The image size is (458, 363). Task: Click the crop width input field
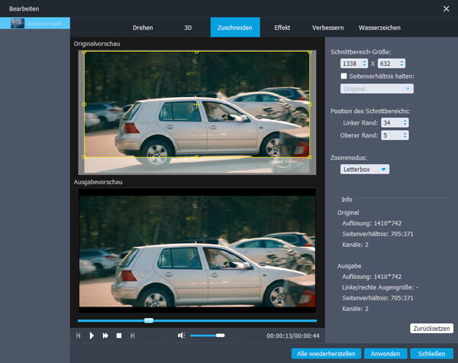350,63
